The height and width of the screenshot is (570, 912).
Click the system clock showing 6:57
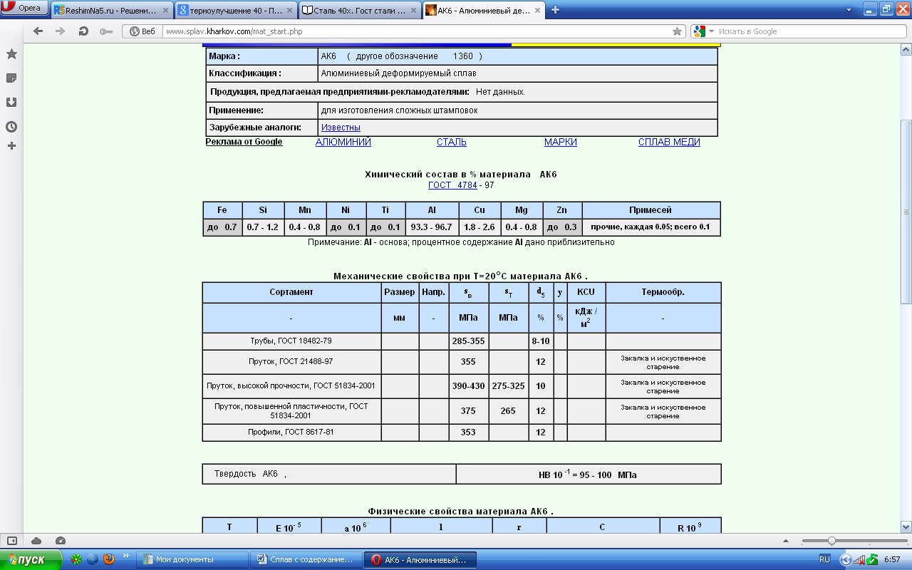pos(893,559)
